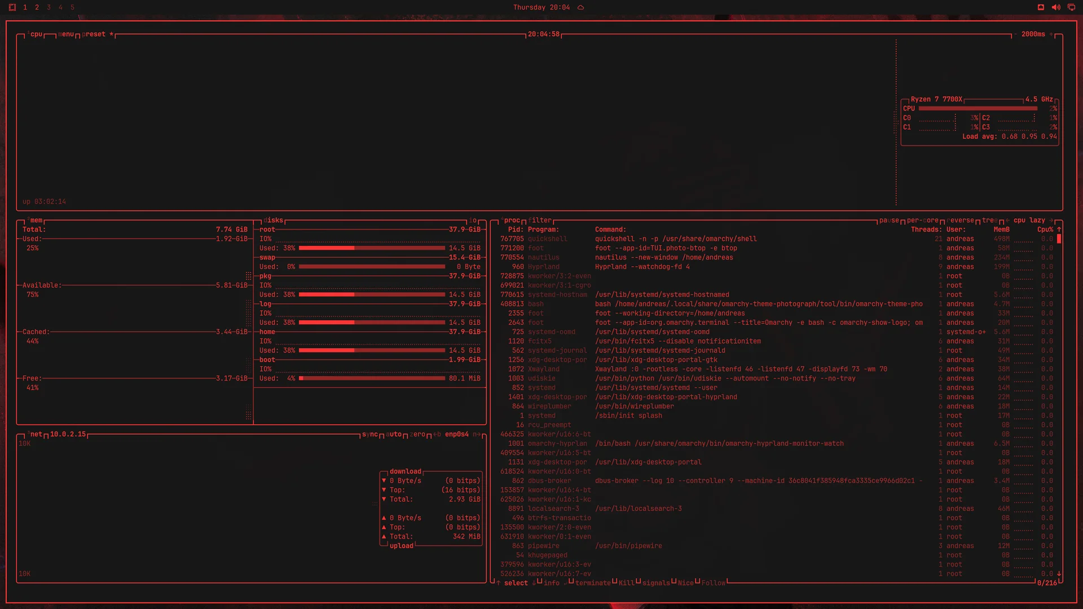This screenshot has width=1083, height=609.
Task: Click left arrow before cpu lazy sorting
Action: (x=1007, y=220)
